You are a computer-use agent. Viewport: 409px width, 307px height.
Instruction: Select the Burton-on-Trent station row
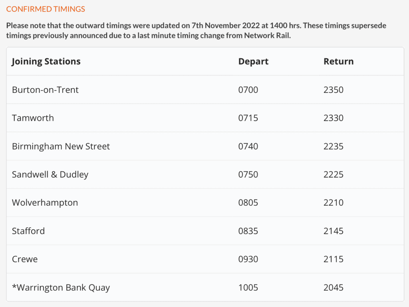click(45, 90)
